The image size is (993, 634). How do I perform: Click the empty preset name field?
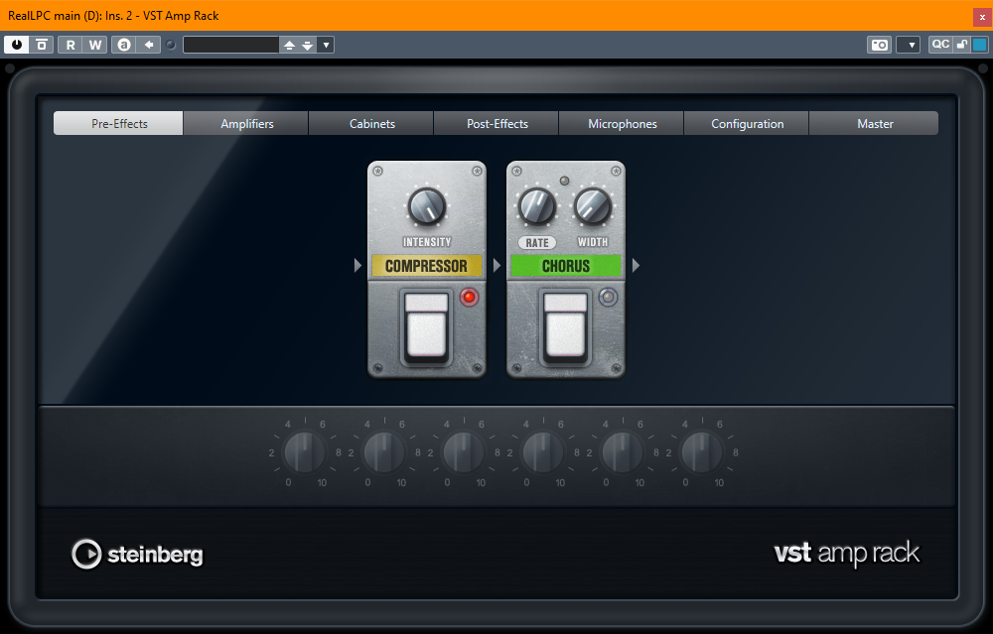(231, 45)
